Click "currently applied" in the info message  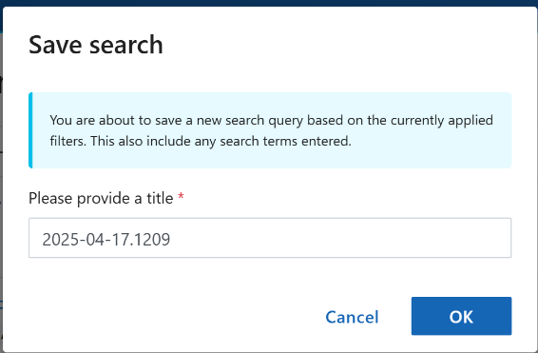click(442, 121)
